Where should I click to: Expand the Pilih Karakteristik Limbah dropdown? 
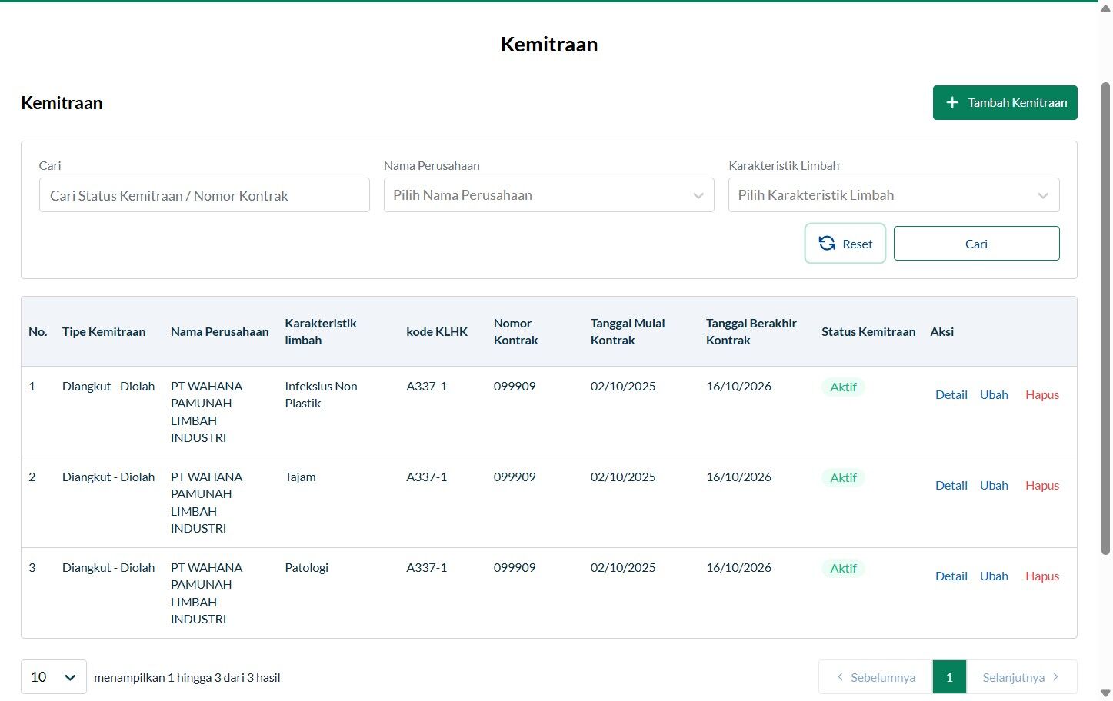(x=894, y=195)
